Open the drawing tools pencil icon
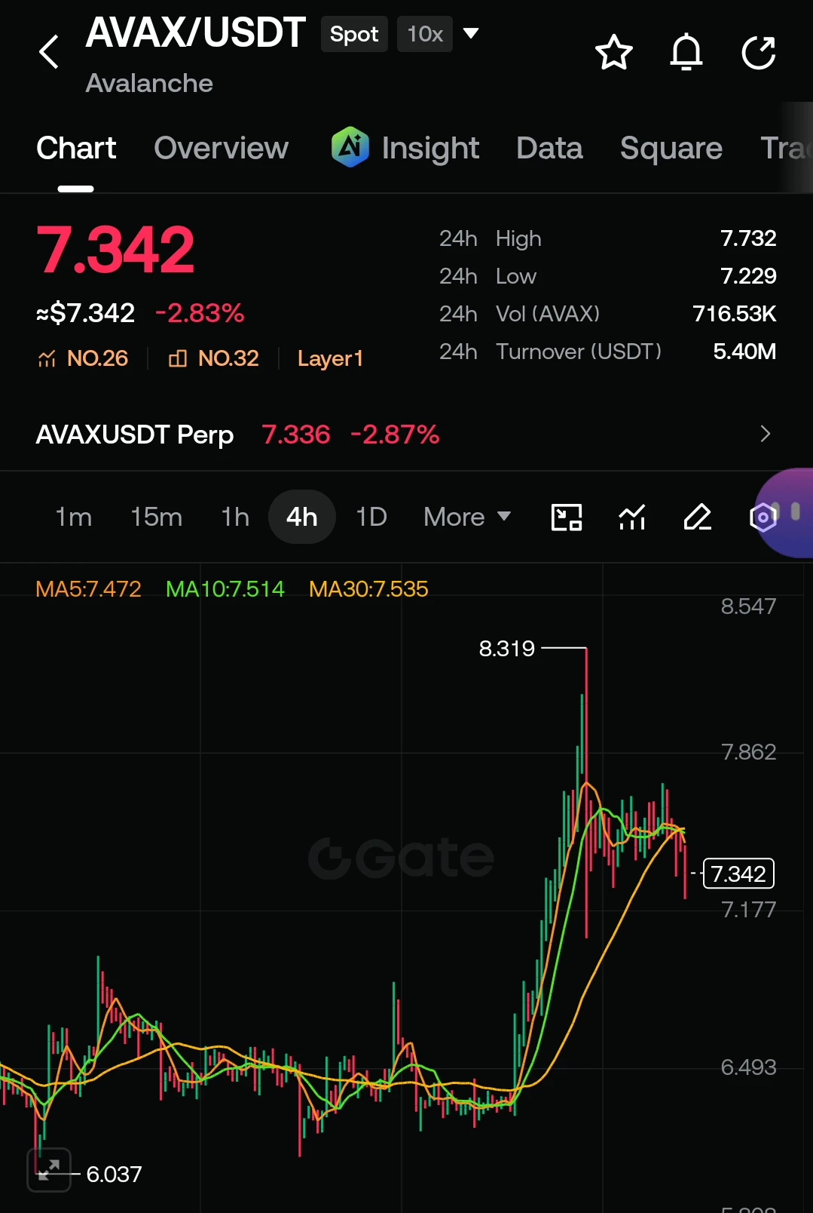This screenshot has width=813, height=1213. point(698,517)
